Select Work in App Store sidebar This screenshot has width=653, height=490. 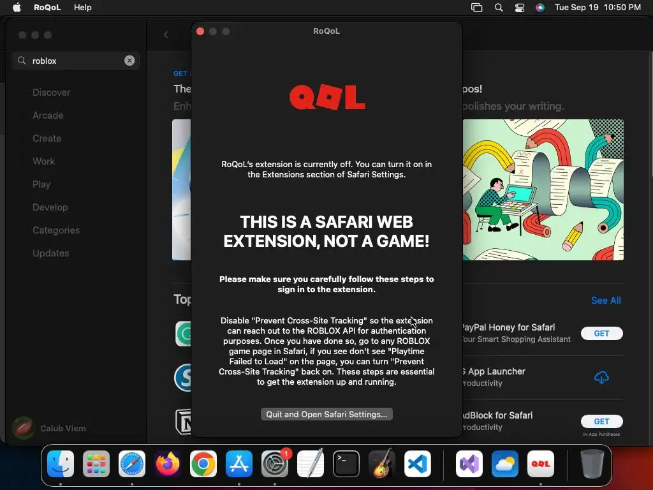click(x=44, y=161)
